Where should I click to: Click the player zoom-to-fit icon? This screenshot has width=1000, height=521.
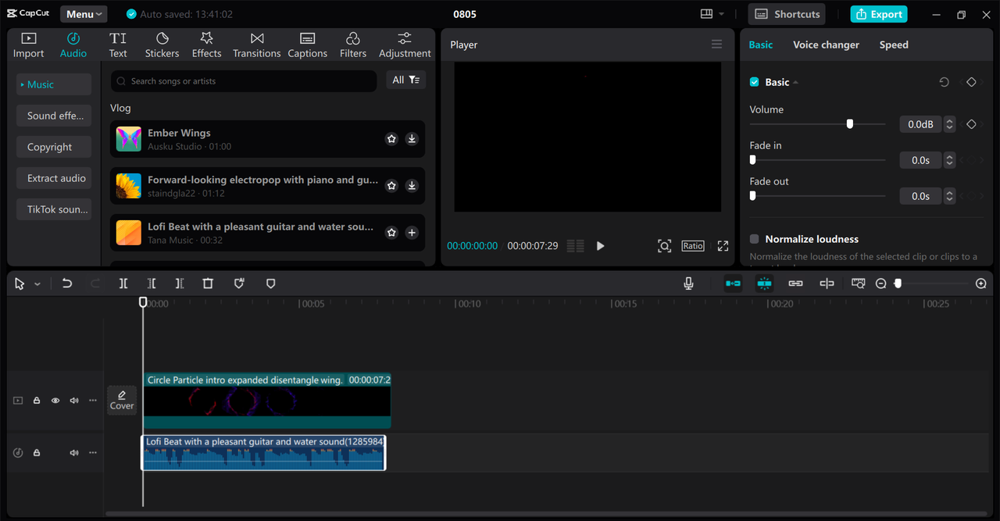(x=664, y=246)
